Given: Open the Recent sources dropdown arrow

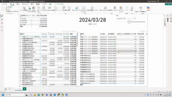Looking at the screenshot, I should coord(56,12).
